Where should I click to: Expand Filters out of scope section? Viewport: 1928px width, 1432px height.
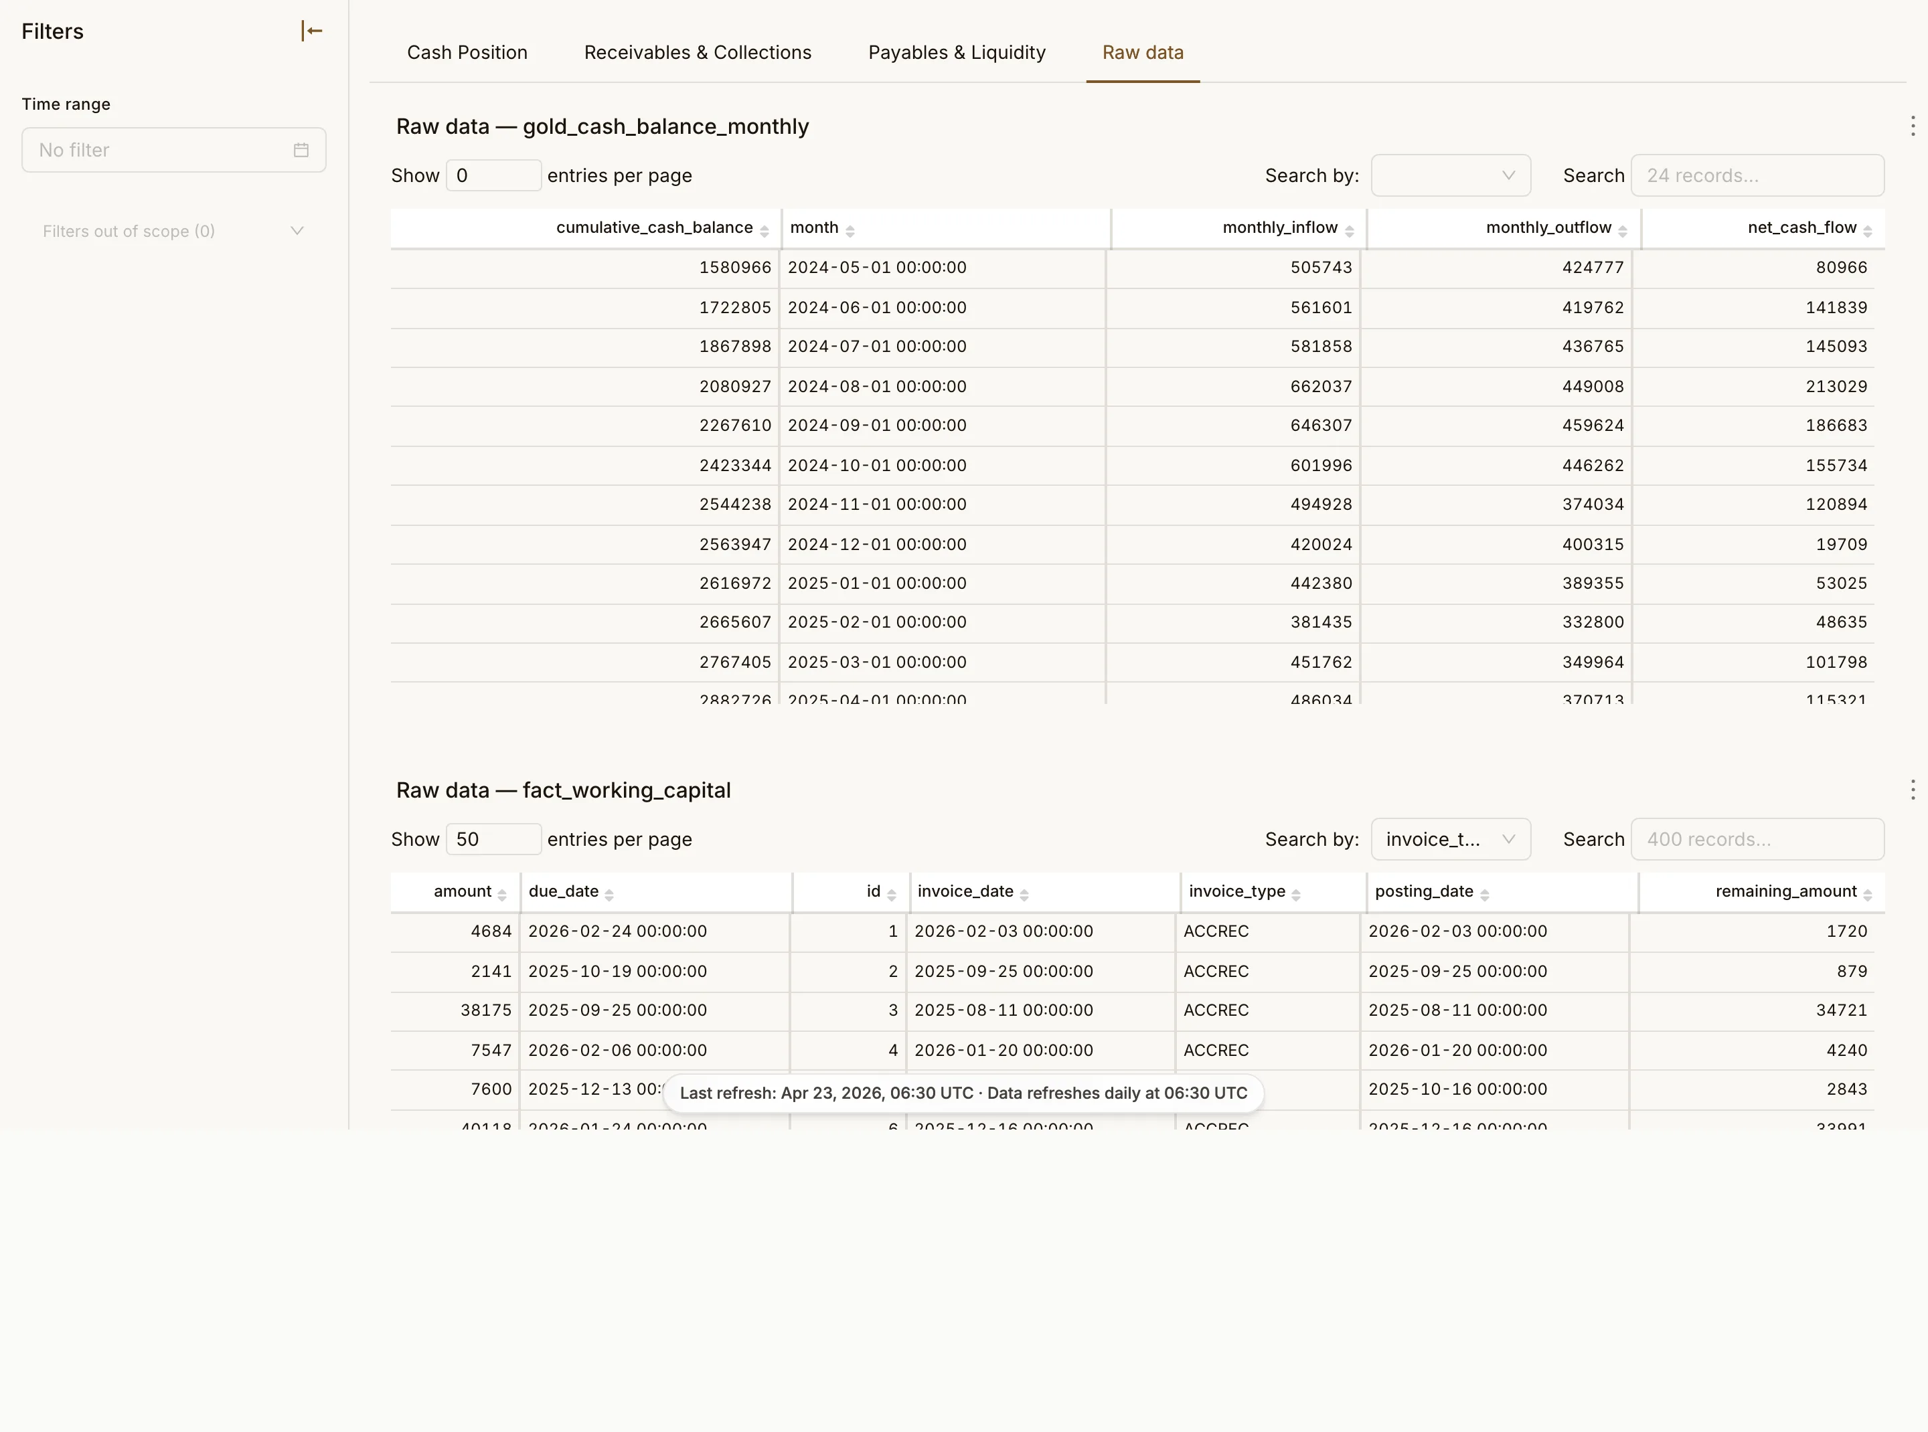(173, 232)
